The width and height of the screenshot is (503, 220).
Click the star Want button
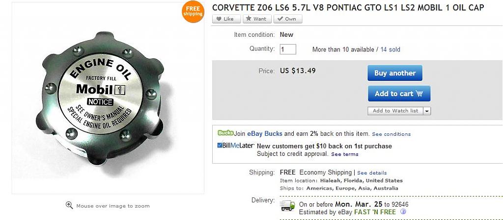[x=255, y=19]
